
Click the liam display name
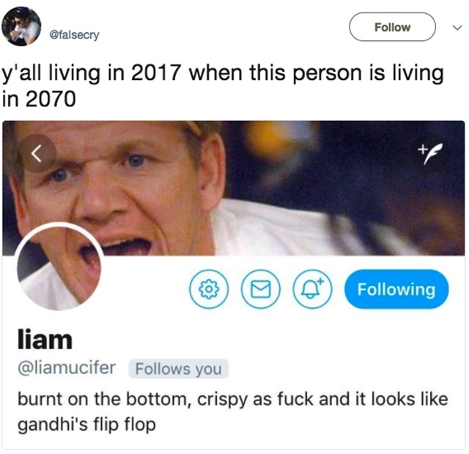click(45, 340)
